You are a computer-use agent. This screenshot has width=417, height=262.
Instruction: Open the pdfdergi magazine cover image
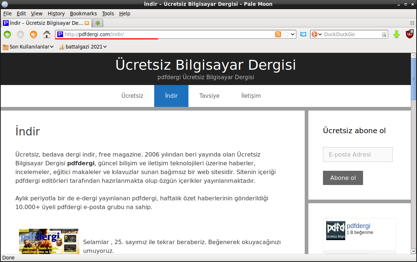click(49, 241)
